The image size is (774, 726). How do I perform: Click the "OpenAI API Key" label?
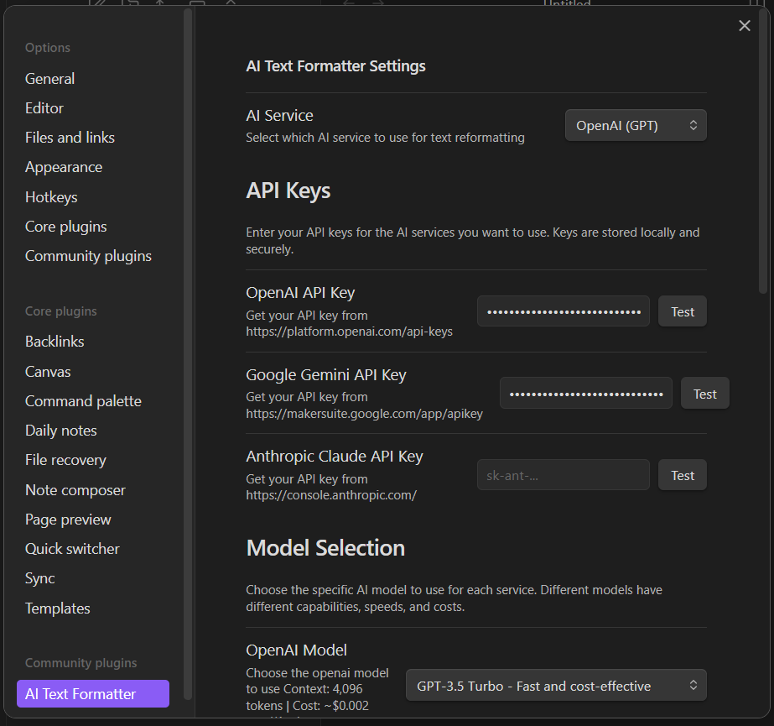click(x=300, y=293)
